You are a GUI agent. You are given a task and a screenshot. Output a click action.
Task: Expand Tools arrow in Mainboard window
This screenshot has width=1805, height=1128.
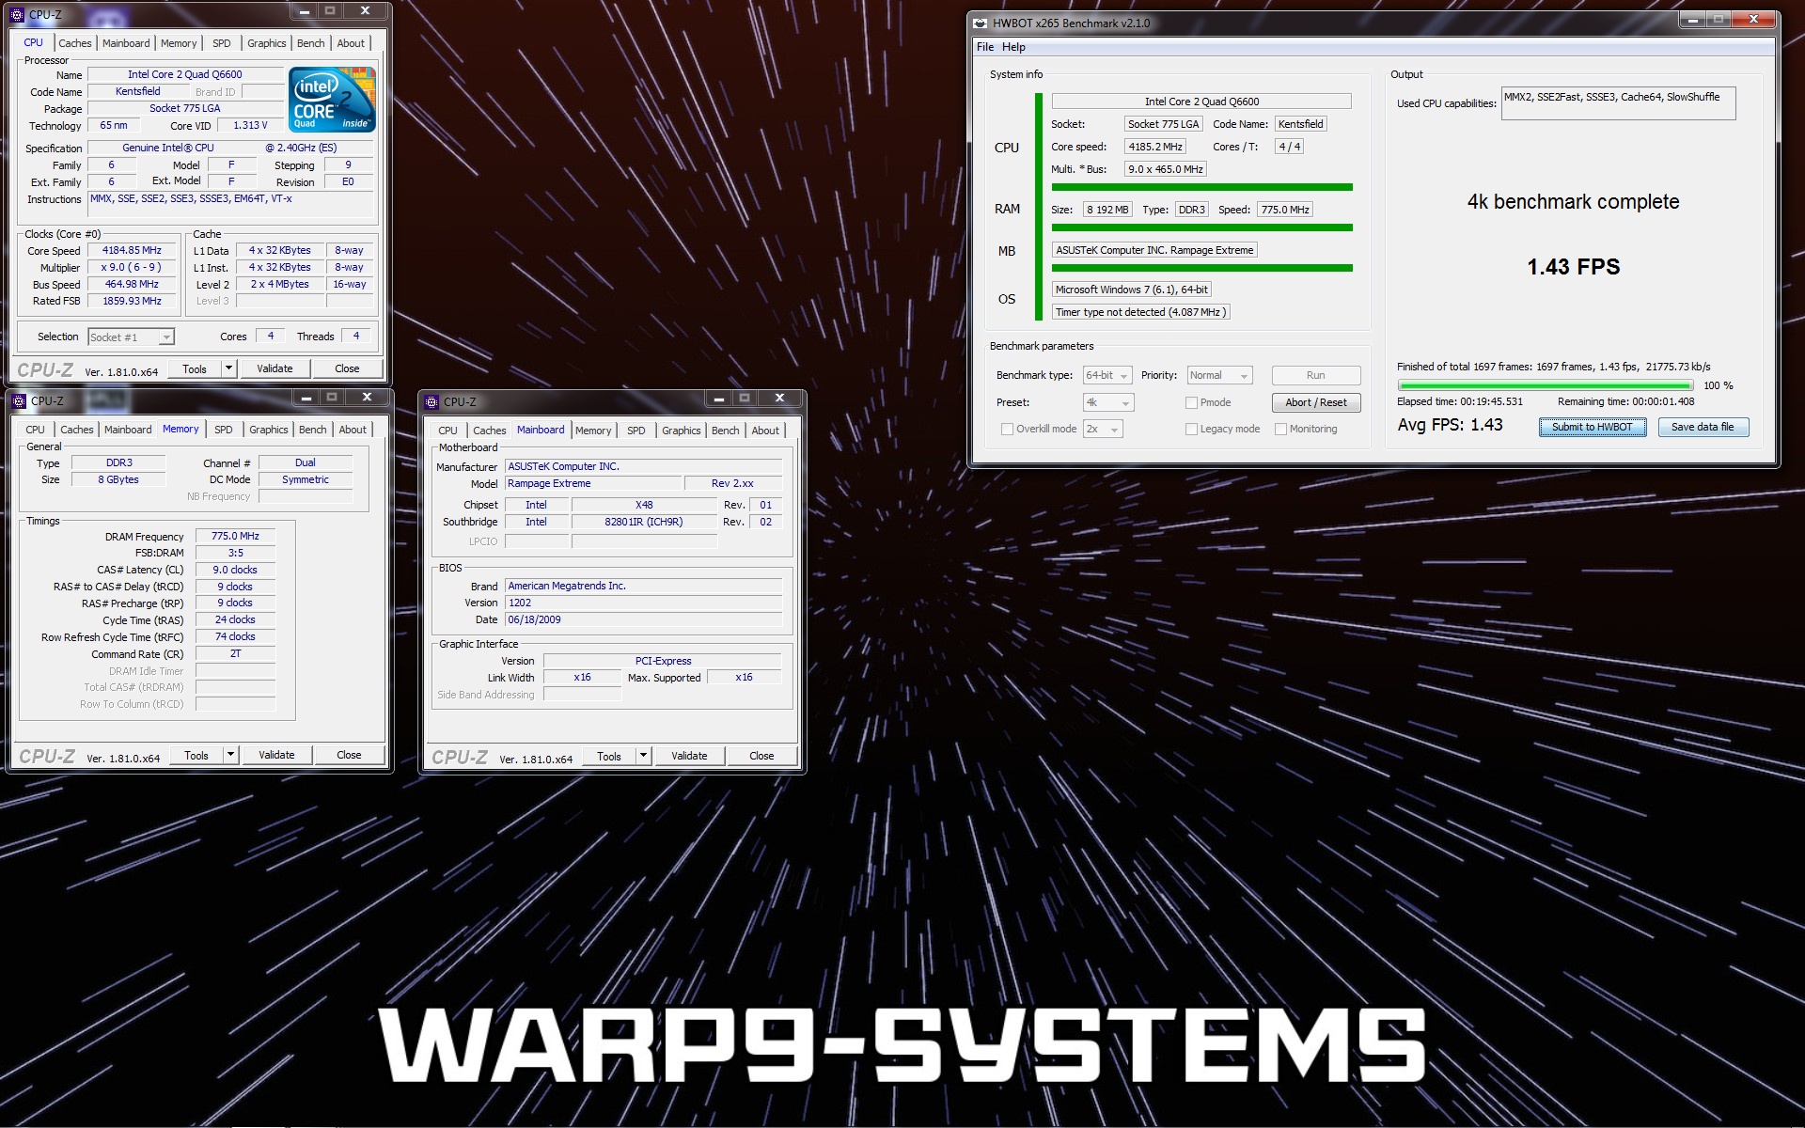coord(644,757)
